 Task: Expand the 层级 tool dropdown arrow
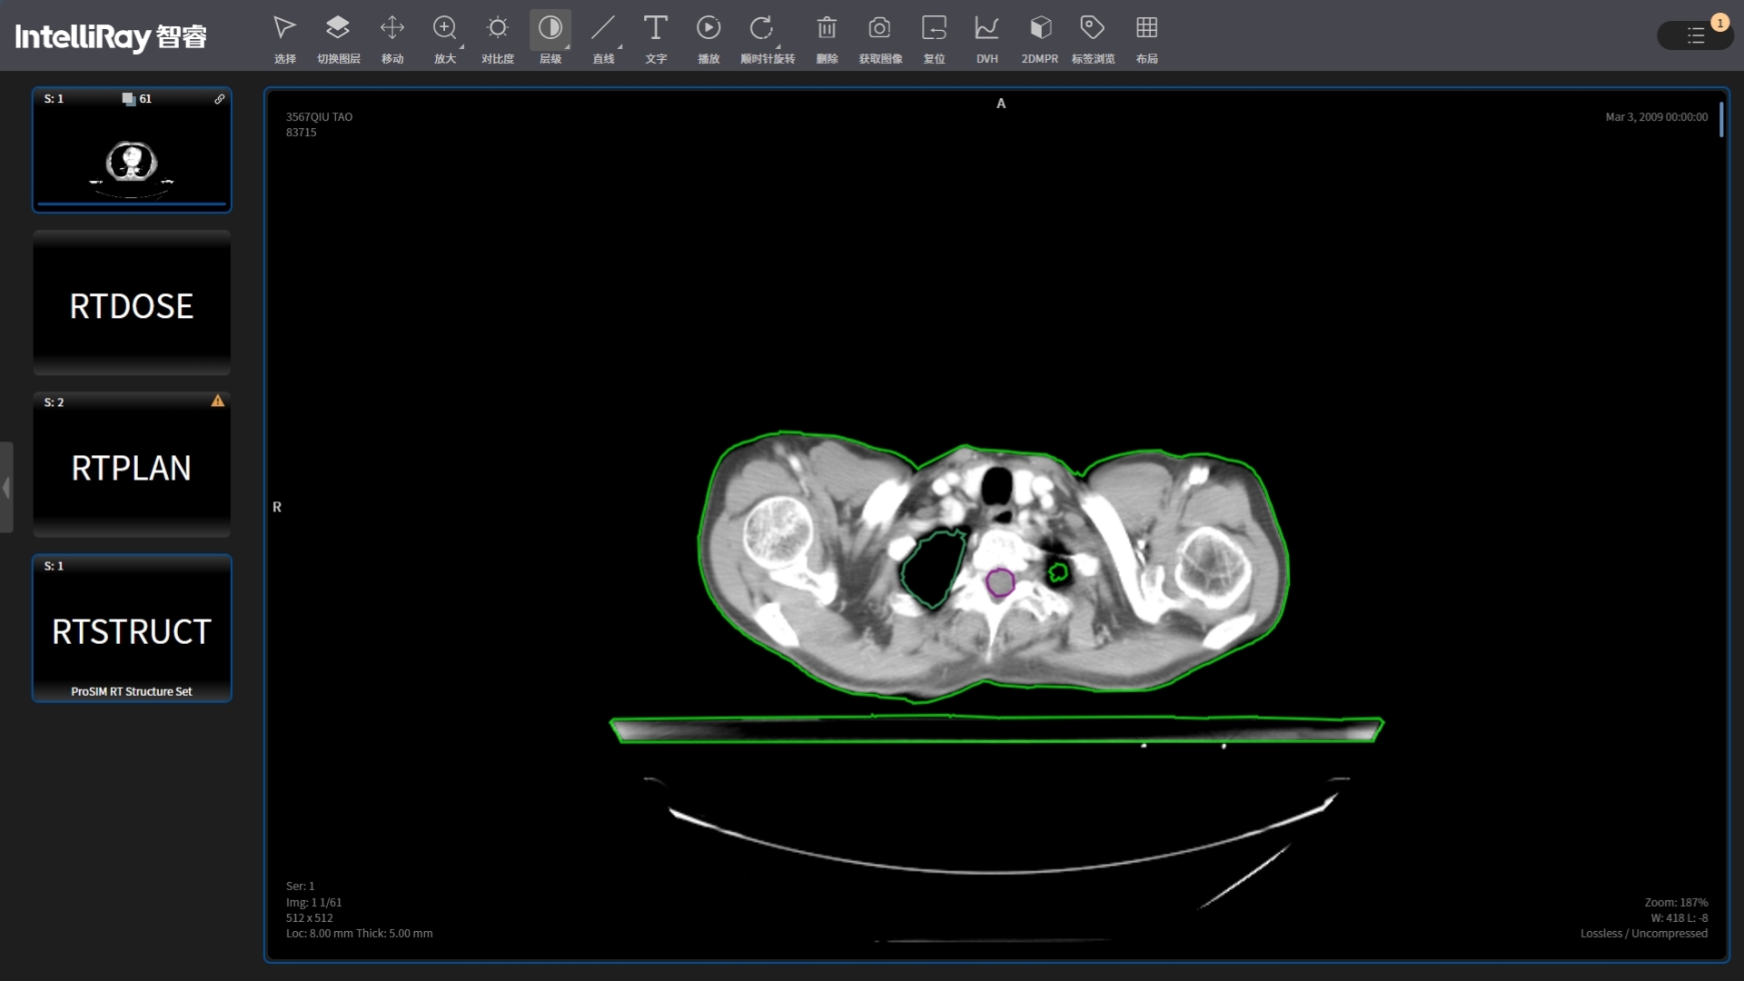click(567, 46)
